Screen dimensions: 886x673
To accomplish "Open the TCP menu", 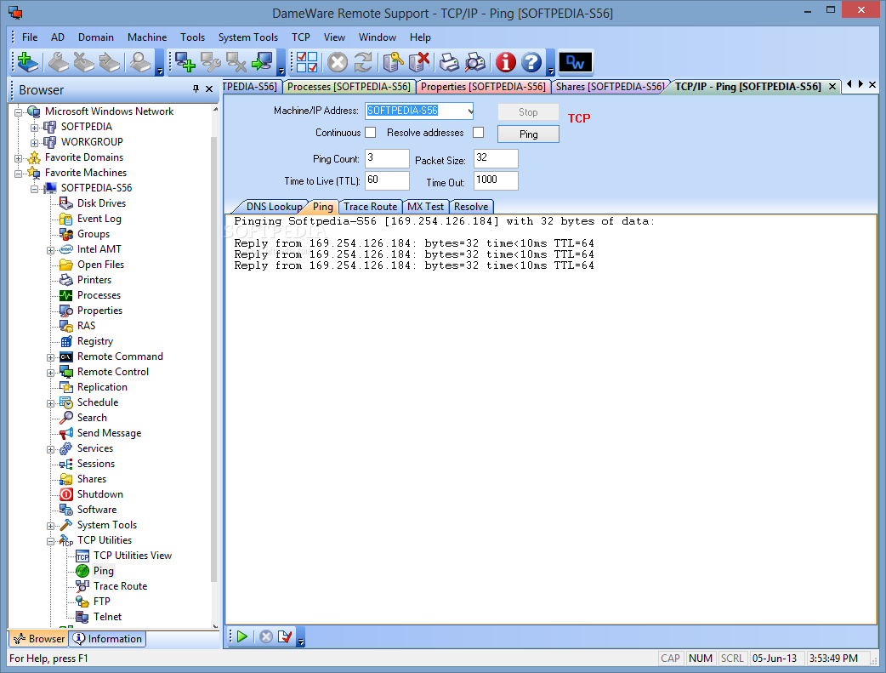I will [301, 37].
